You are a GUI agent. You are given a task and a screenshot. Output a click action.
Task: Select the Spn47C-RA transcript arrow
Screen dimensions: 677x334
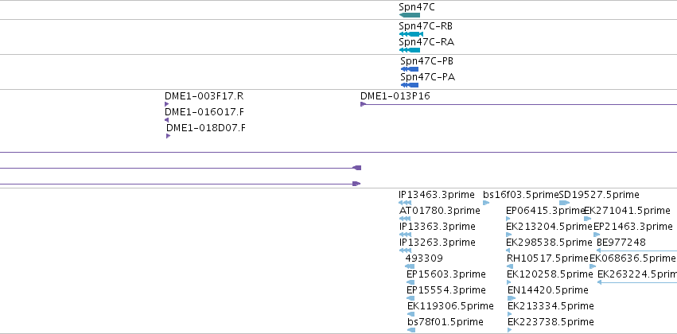410,50
